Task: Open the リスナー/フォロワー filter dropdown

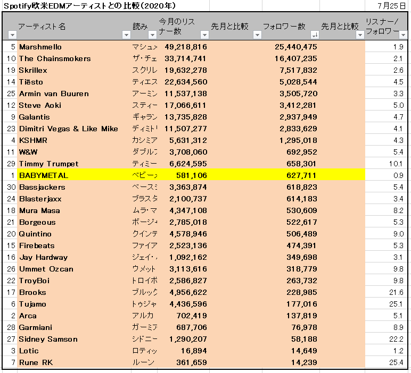Action: [x=403, y=35]
